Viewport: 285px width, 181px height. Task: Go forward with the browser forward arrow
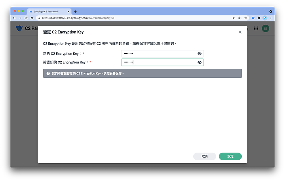click(20, 18)
